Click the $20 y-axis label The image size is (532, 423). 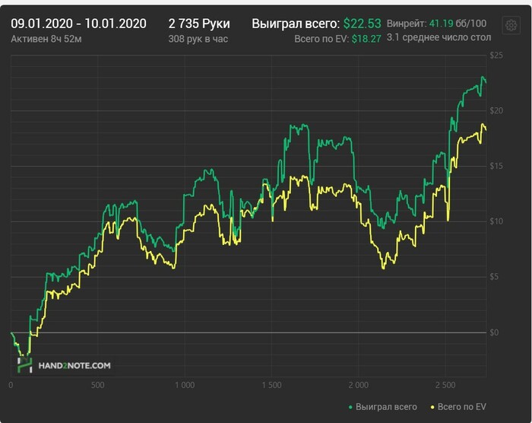click(496, 110)
